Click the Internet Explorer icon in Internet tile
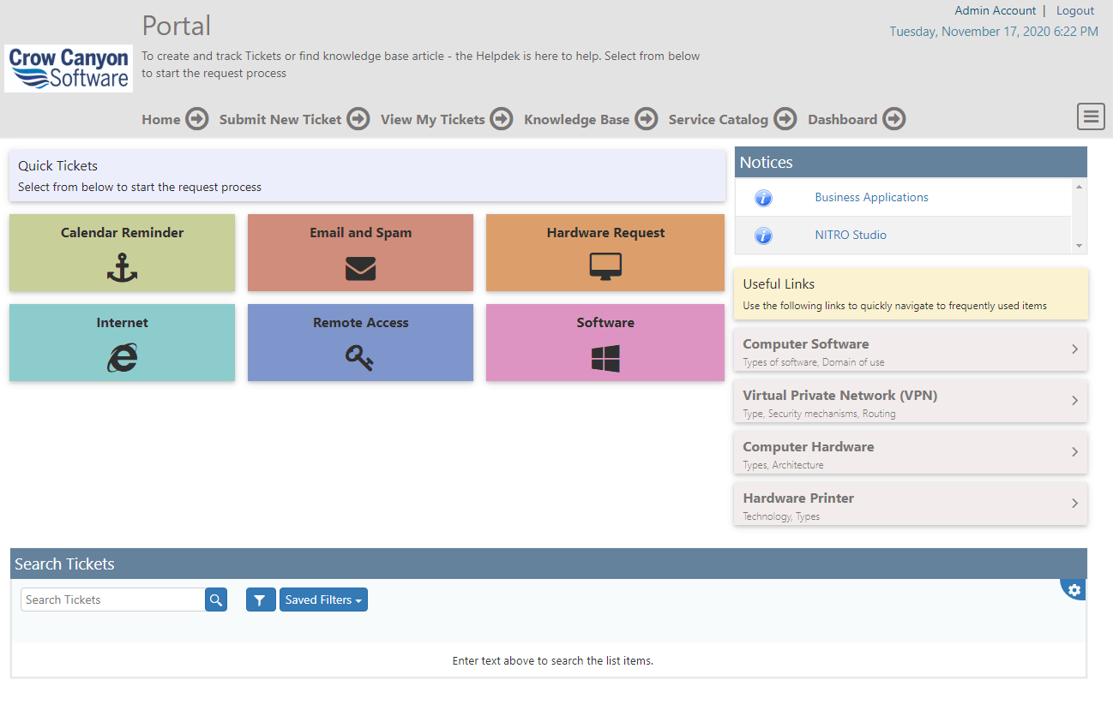Image resolution: width=1113 pixels, height=710 pixels. coord(122,358)
